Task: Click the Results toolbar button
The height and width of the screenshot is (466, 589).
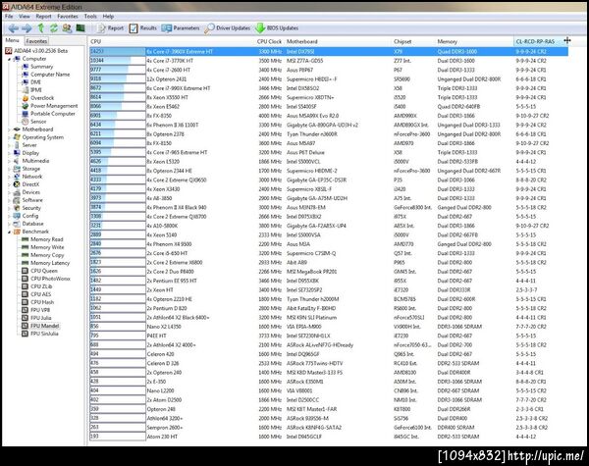Action: click(143, 28)
